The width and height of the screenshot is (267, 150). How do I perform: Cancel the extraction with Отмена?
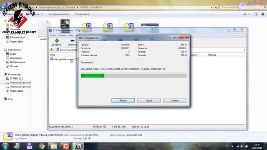pyautogui.click(x=174, y=100)
